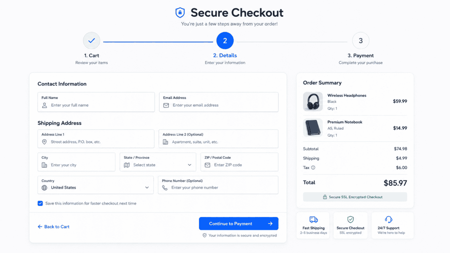
Task: Click the Fast Shipping truck icon
Action: pos(313,220)
